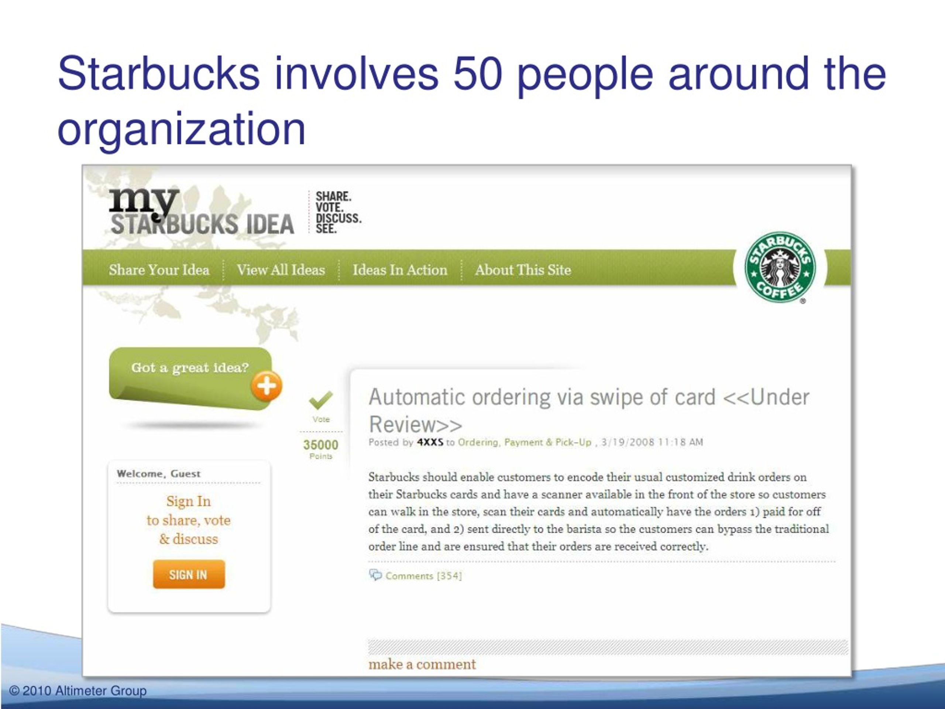This screenshot has height=709, width=945.
Task: Open About This Site
Action: coord(523,270)
